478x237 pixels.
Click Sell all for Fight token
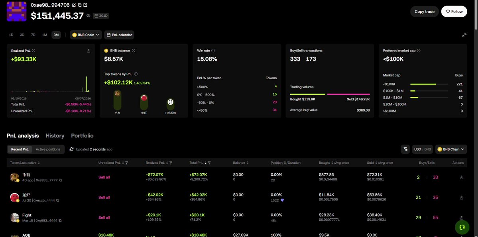click(104, 217)
